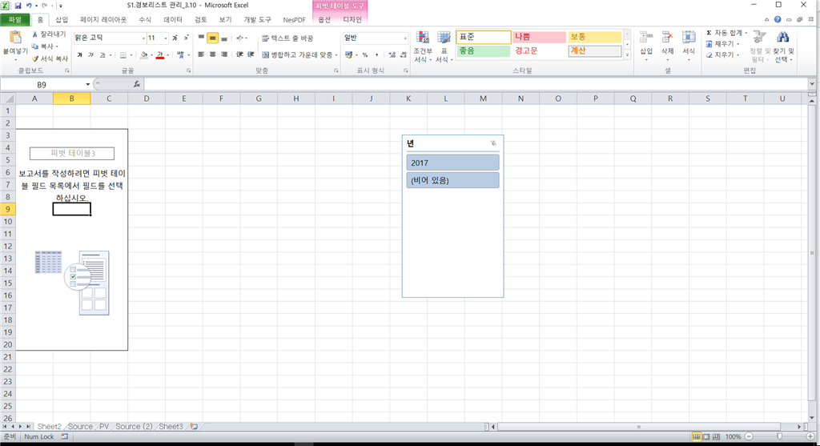The height and width of the screenshot is (446, 820).
Task: Toggle Wrap Text (텍스트 줄 바꿈)
Action: click(287, 38)
